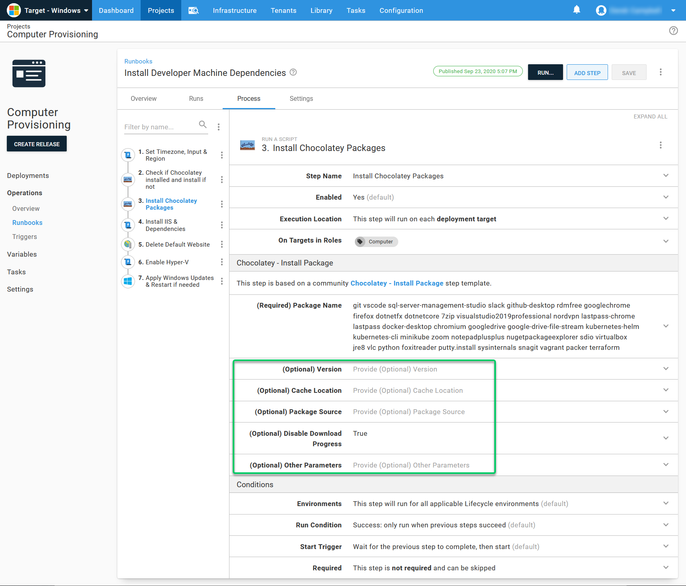This screenshot has height=586, width=686.
Task: Click the notifications bell icon
Action: pyautogui.click(x=576, y=10)
